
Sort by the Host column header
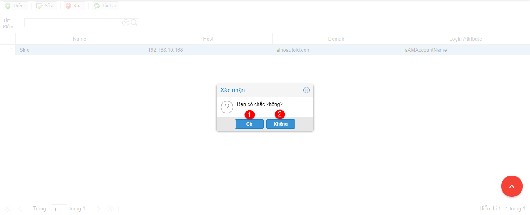208,39
